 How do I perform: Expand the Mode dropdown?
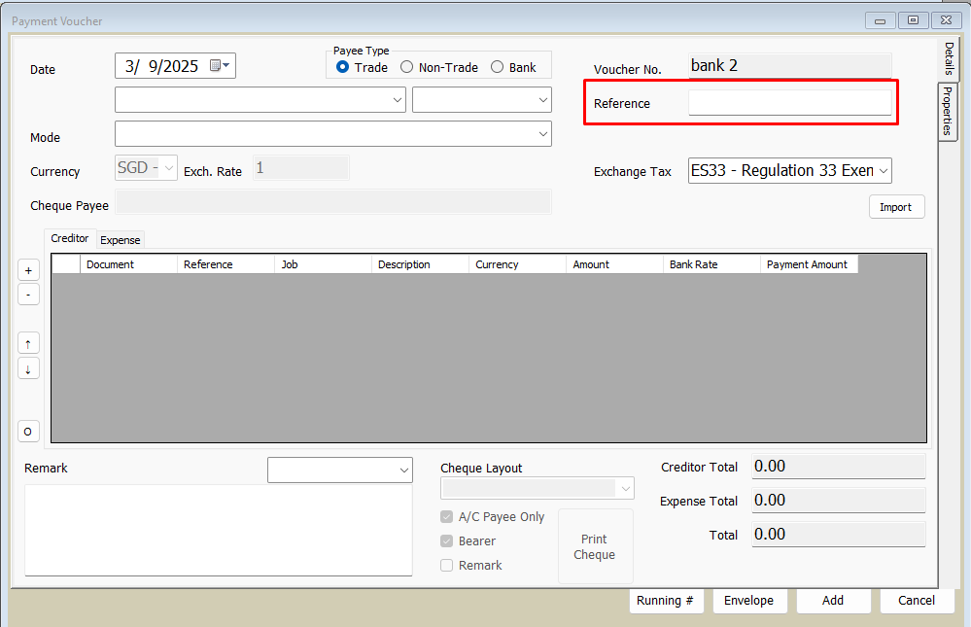pyautogui.click(x=541, y=134)
